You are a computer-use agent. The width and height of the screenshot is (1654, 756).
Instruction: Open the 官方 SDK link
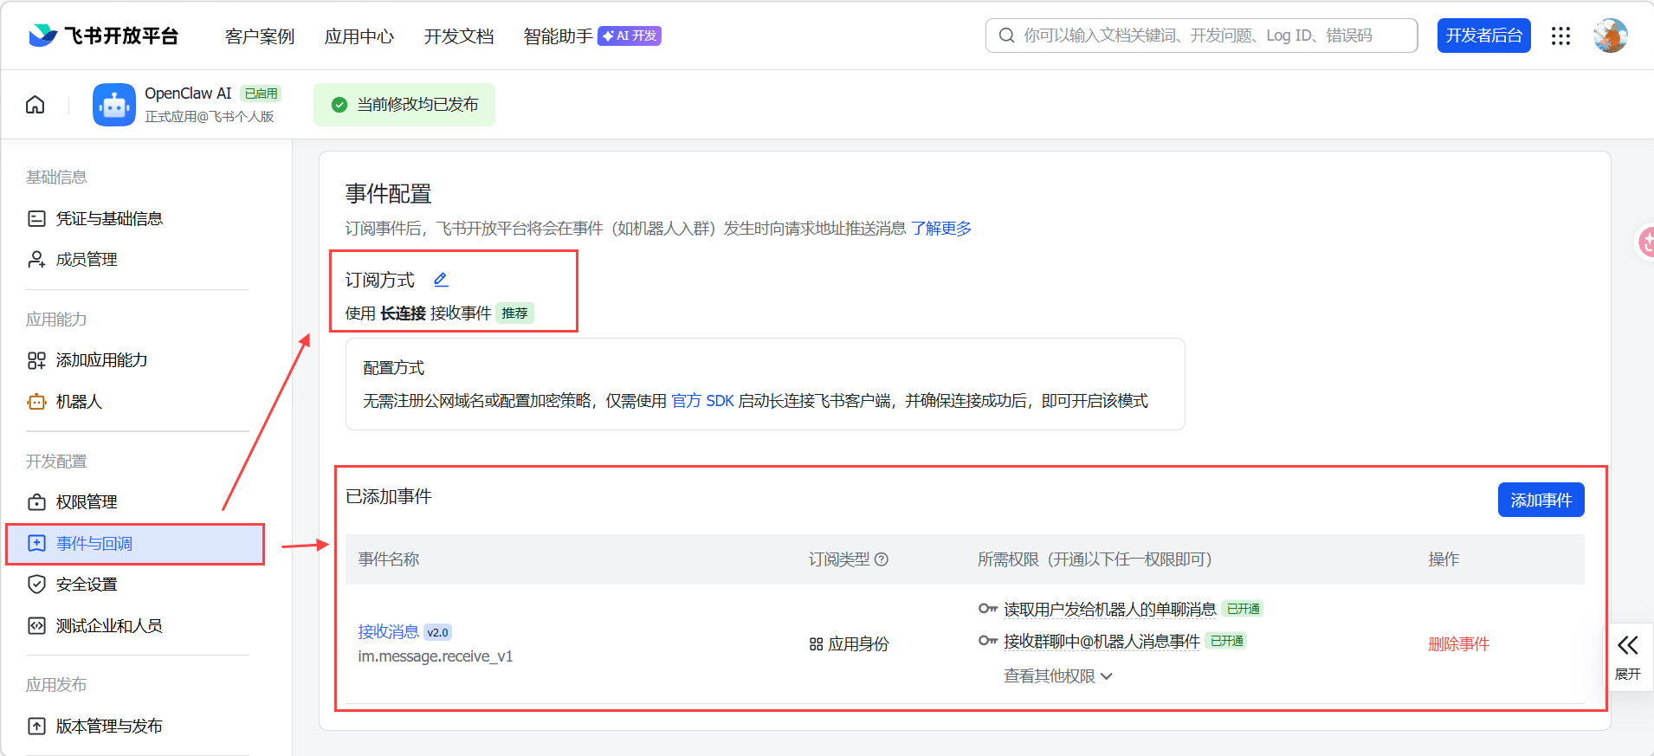coord(702,401)
